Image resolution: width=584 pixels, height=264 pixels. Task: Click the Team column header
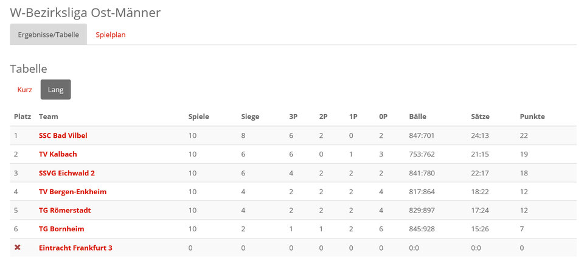pyautogui.click(x=49, y=117)
